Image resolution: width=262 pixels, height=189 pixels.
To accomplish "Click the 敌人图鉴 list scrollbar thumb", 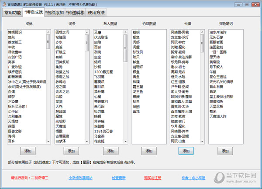I will (x=125, y=48).
